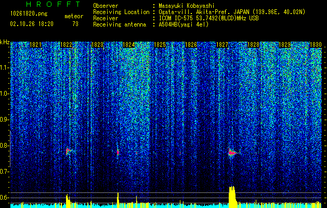Click the tallest yellow intensity peak near 1827
This screenshot has height=208, width=327.
tap(232, 196)
